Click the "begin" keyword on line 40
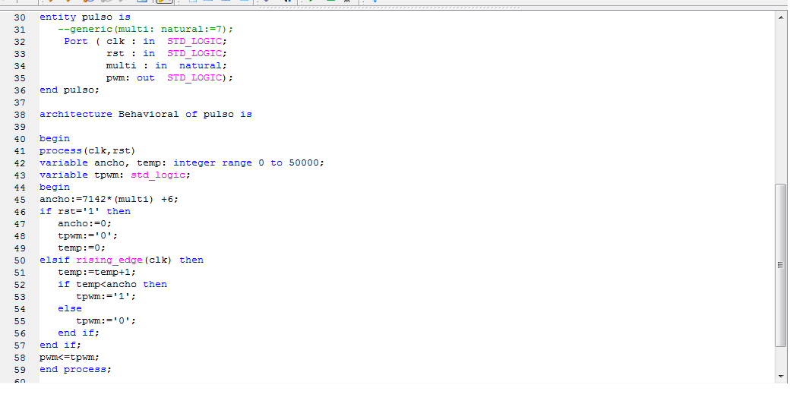 point(55,138)
